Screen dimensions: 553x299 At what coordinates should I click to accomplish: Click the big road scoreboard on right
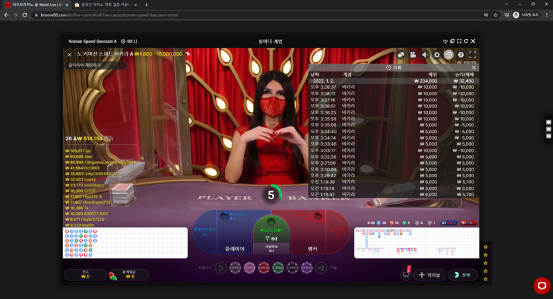click(x=417, y=243)
